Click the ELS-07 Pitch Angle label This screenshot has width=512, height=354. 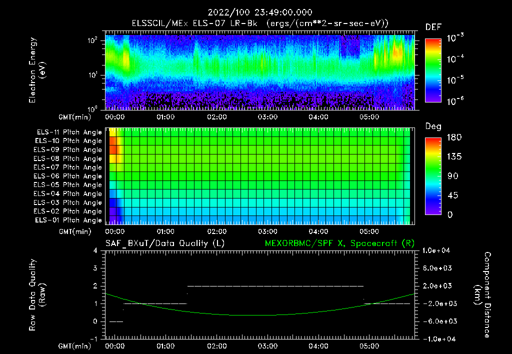[x=67, y=167]
